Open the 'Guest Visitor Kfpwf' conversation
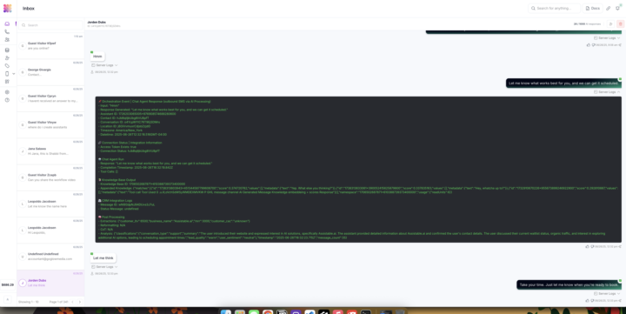 pos(50,46)
